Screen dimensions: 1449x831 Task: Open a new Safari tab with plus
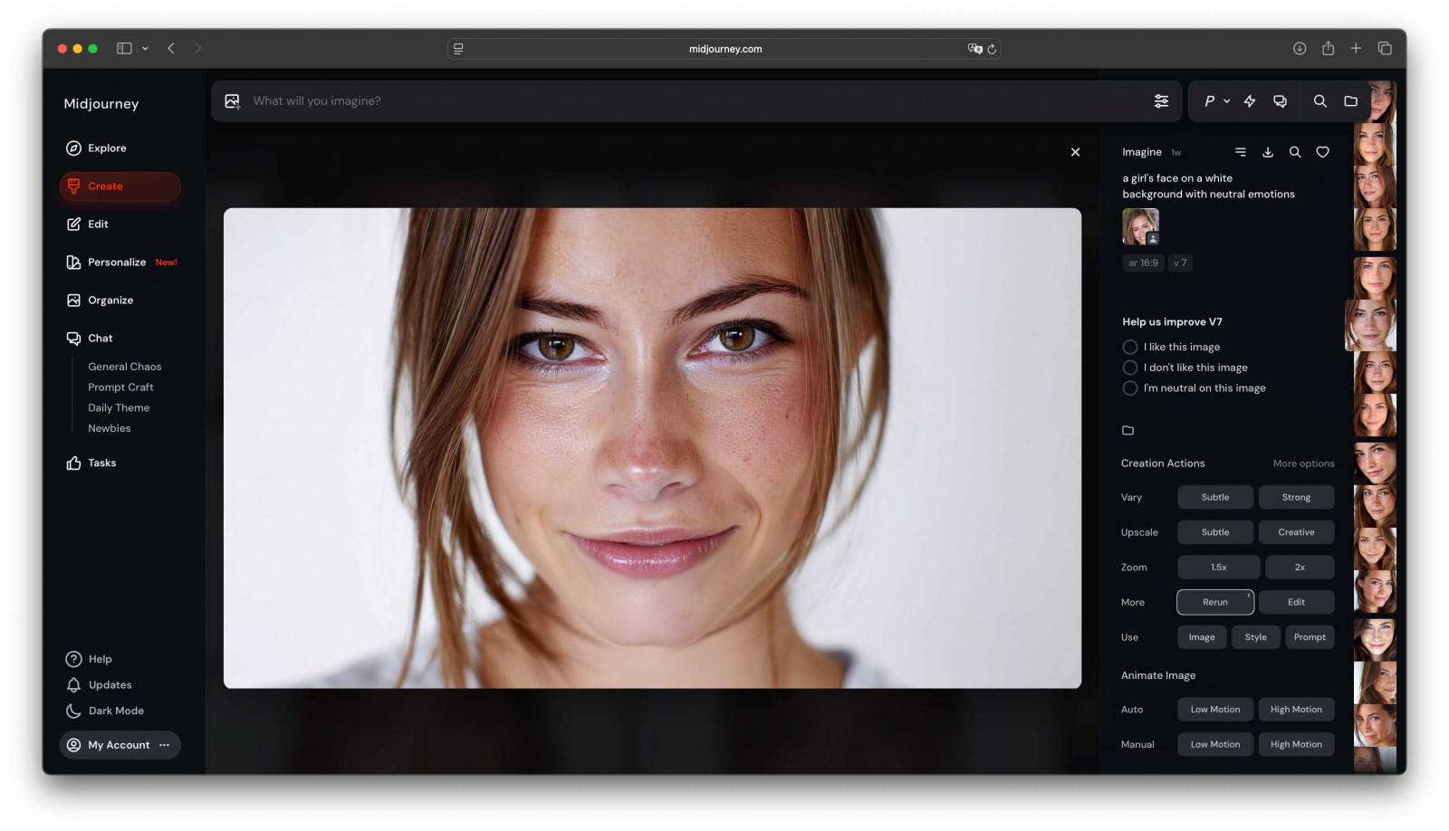tap(1356, 49)
